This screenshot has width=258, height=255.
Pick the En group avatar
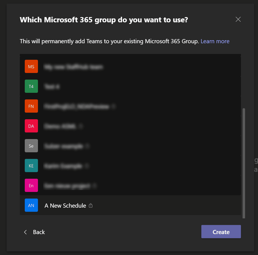31,185
